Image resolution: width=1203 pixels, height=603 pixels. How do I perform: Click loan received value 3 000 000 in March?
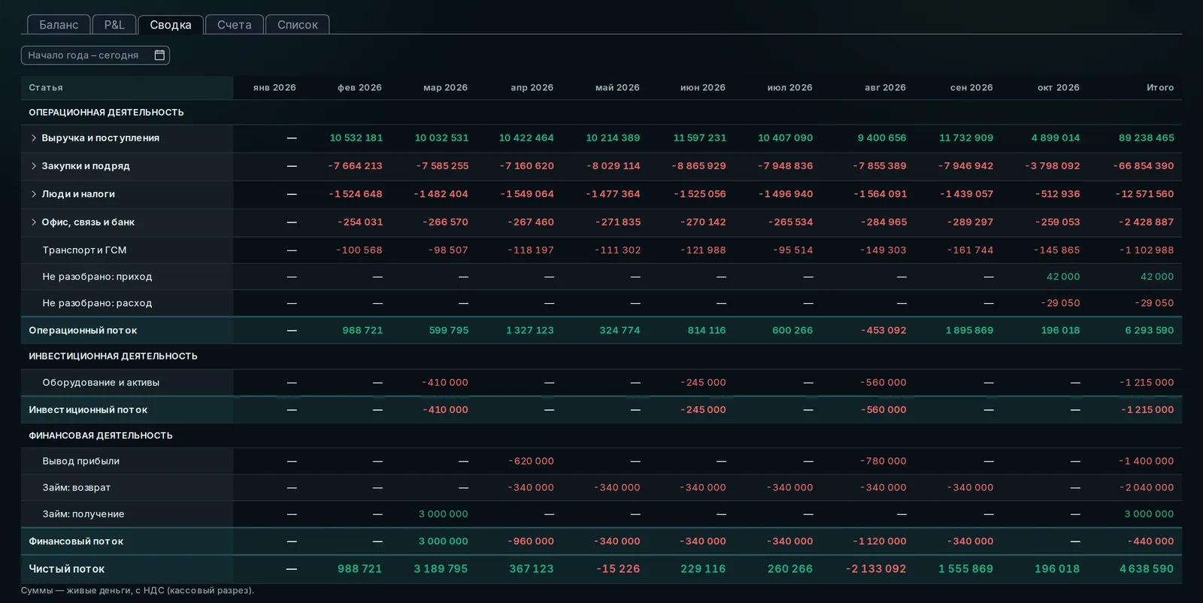click(444, 514)
